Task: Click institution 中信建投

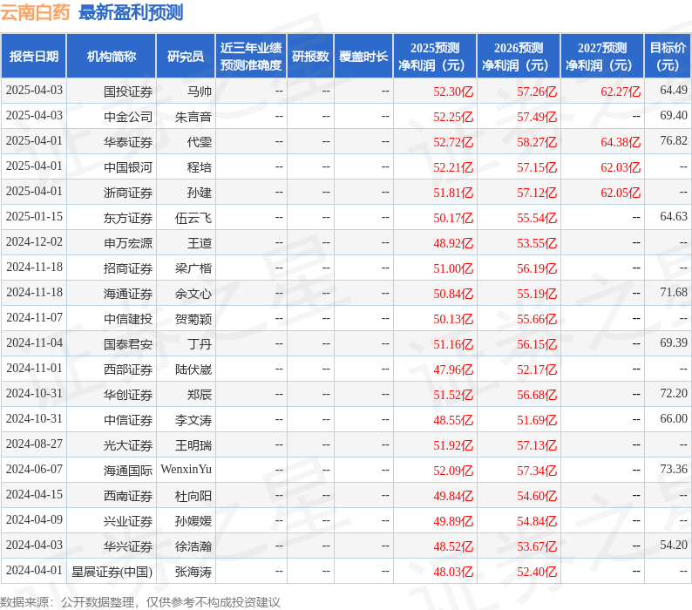Action: [x=128, y=319]
